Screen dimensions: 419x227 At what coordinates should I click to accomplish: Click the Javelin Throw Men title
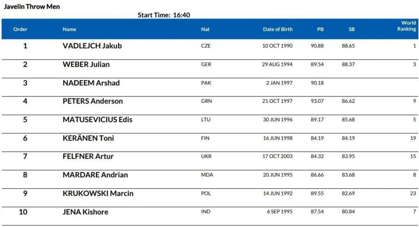click(x=32, y=7)
